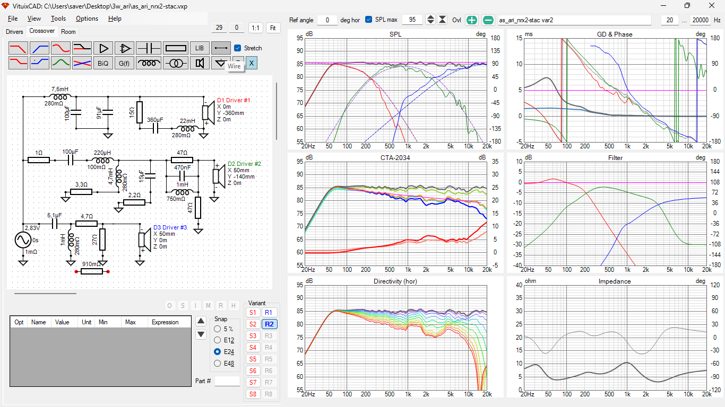Select the resistor component tool
The image size is (725, 407).
(175, 48)
